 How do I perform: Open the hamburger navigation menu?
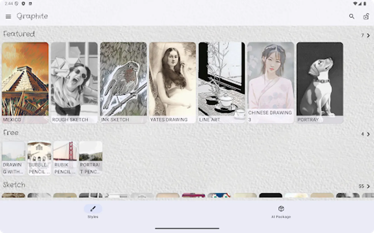pos(8,16)
